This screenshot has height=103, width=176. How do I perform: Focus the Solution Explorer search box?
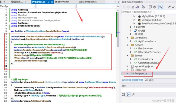point(149,12)
